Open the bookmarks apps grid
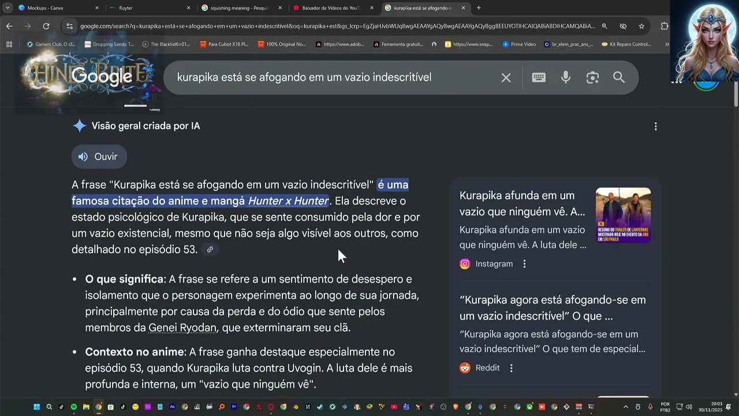This screenshot has width=739, height=416. (9, 44)
